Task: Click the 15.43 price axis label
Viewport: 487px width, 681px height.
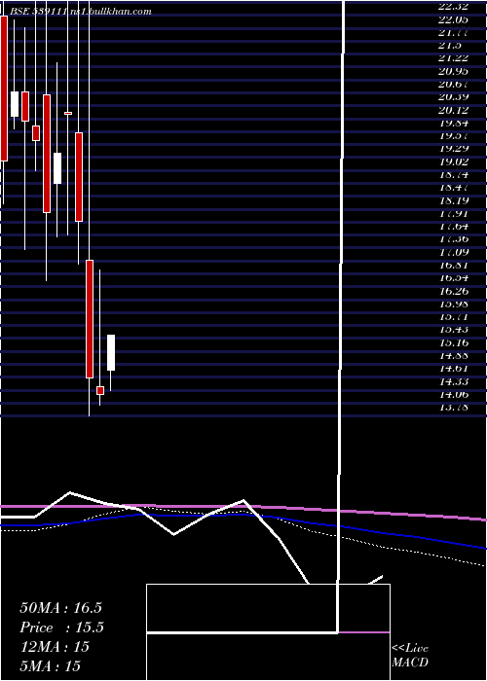Action: tap(454, 329)
